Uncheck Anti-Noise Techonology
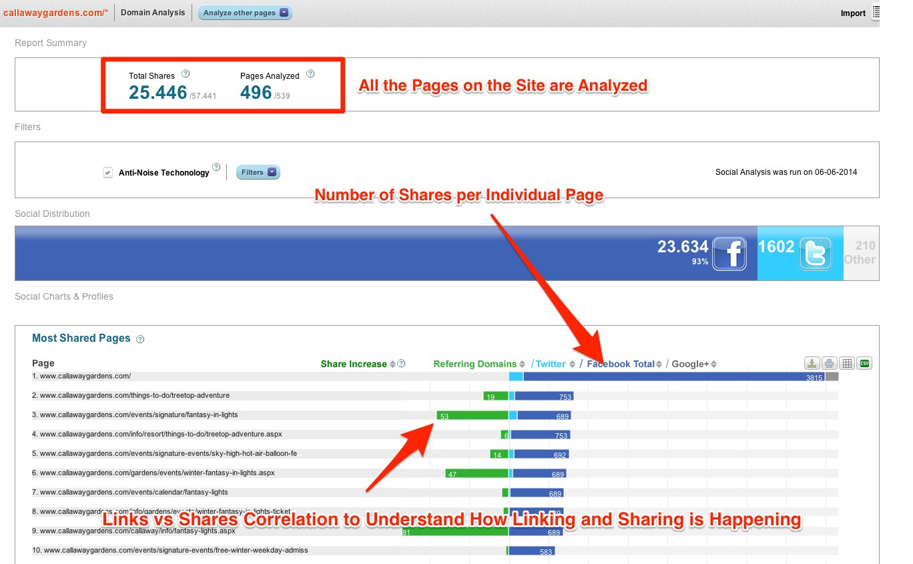 coord(107,172)
